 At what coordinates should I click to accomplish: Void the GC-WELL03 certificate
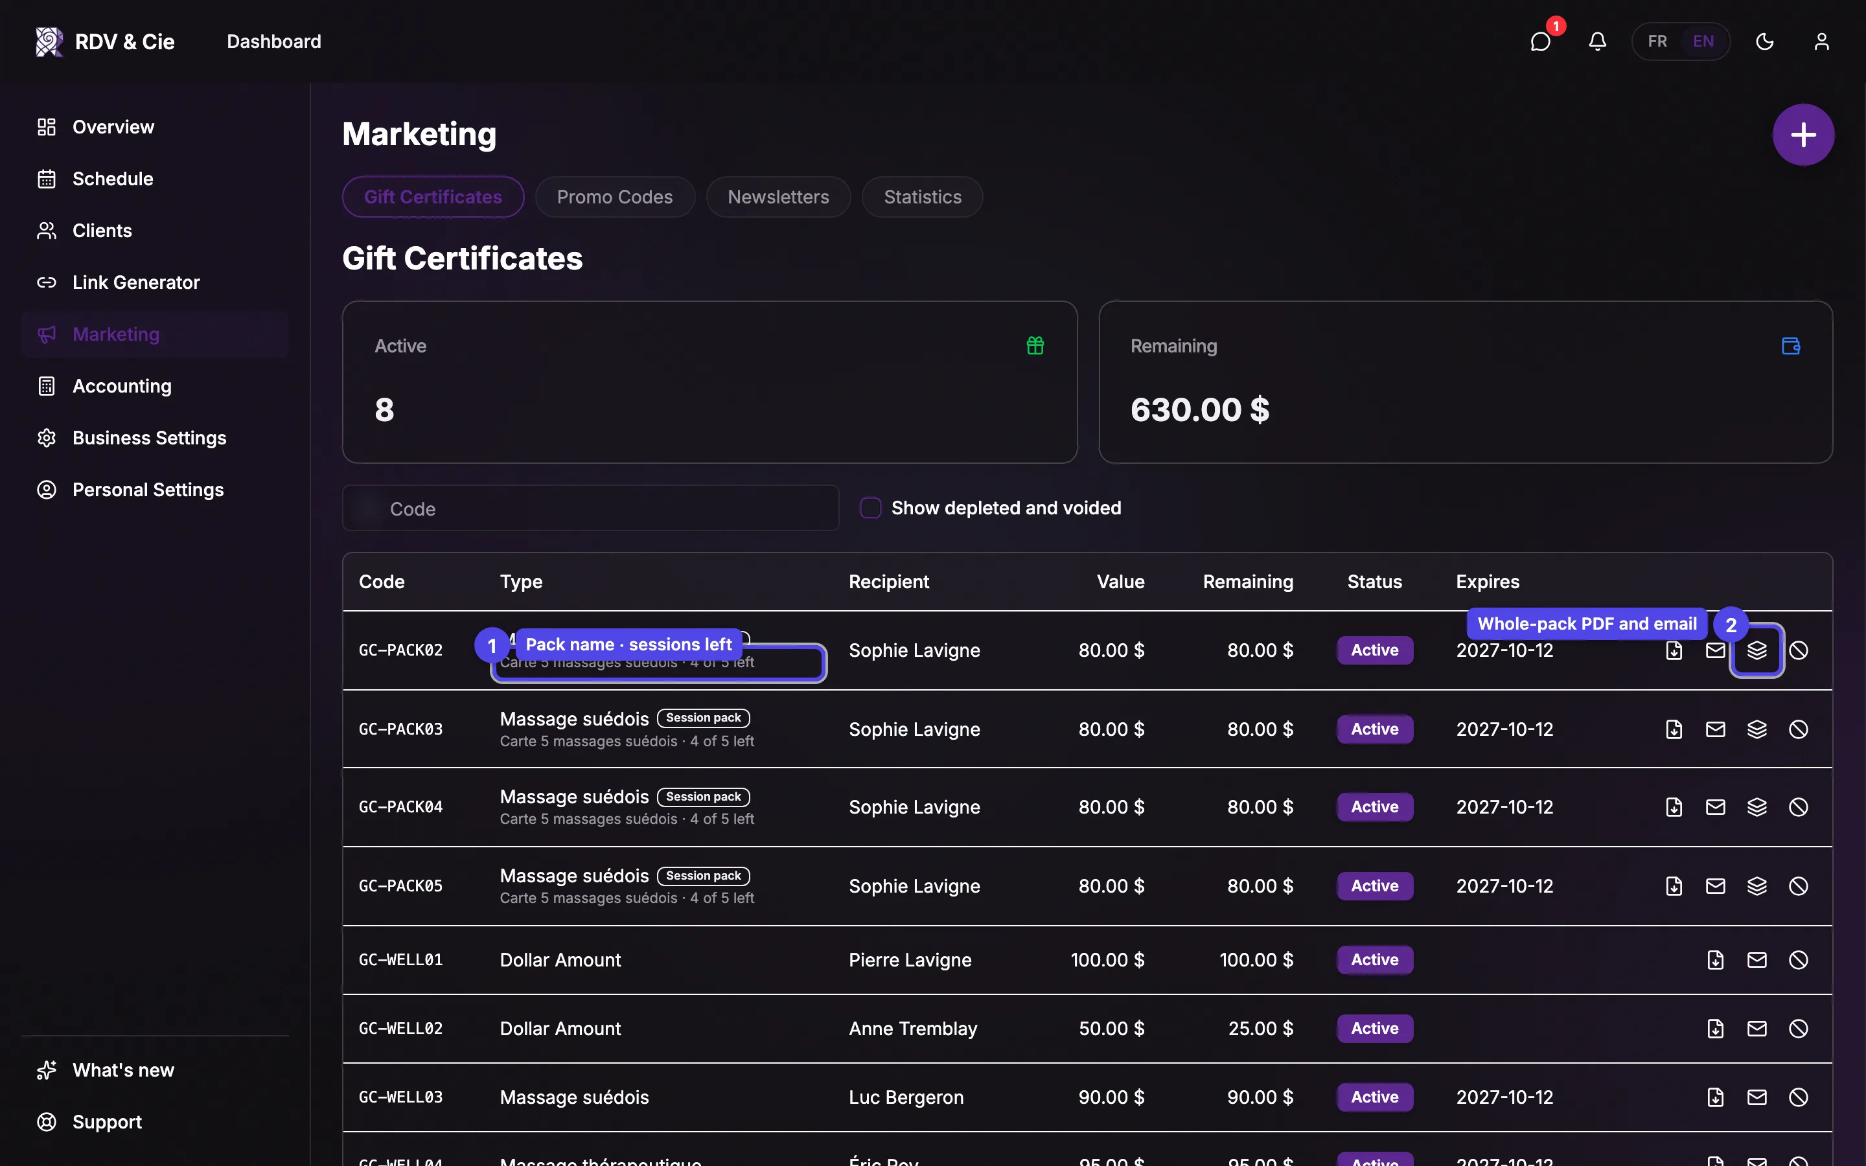[x=1799, y=1097]
